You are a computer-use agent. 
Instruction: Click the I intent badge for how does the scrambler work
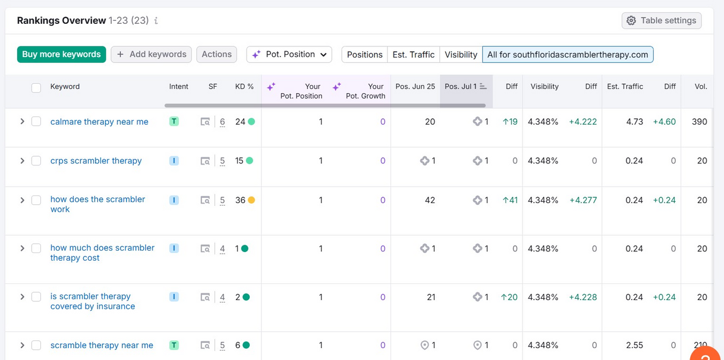coord(174,200)
